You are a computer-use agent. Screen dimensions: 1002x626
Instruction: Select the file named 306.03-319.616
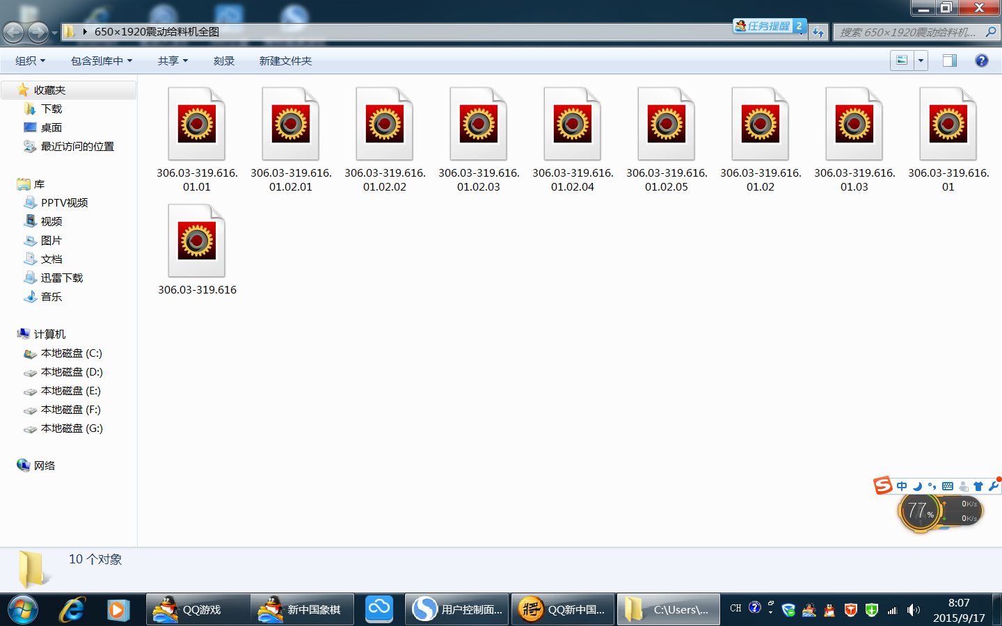point(197,249)
